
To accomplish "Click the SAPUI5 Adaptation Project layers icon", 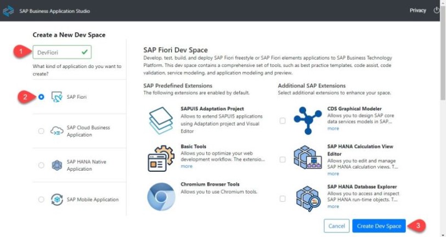I will click(161, 120).
